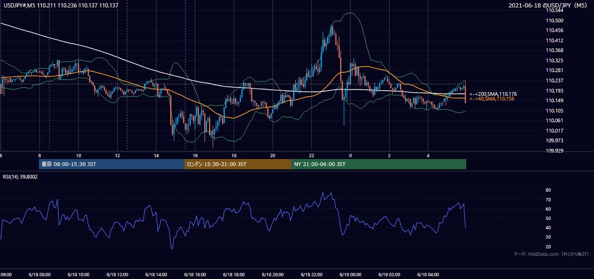Image resolution: width=594 pixels, height=279 pixels.
Task: Click hour tick 12 under the price chart
Action: [117, 155]
